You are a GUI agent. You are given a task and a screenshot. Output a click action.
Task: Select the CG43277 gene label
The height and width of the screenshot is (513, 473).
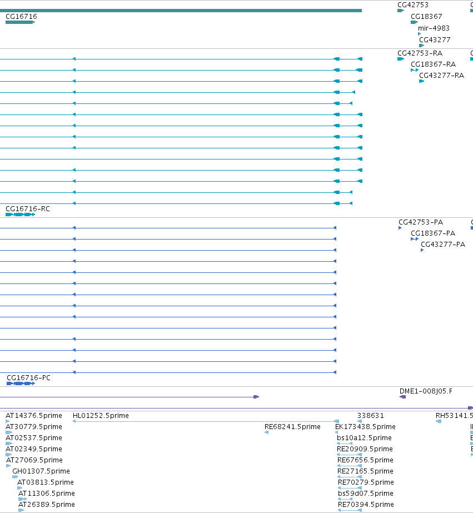tap(435, 40)
